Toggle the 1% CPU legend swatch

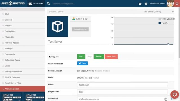pos(159,23)
